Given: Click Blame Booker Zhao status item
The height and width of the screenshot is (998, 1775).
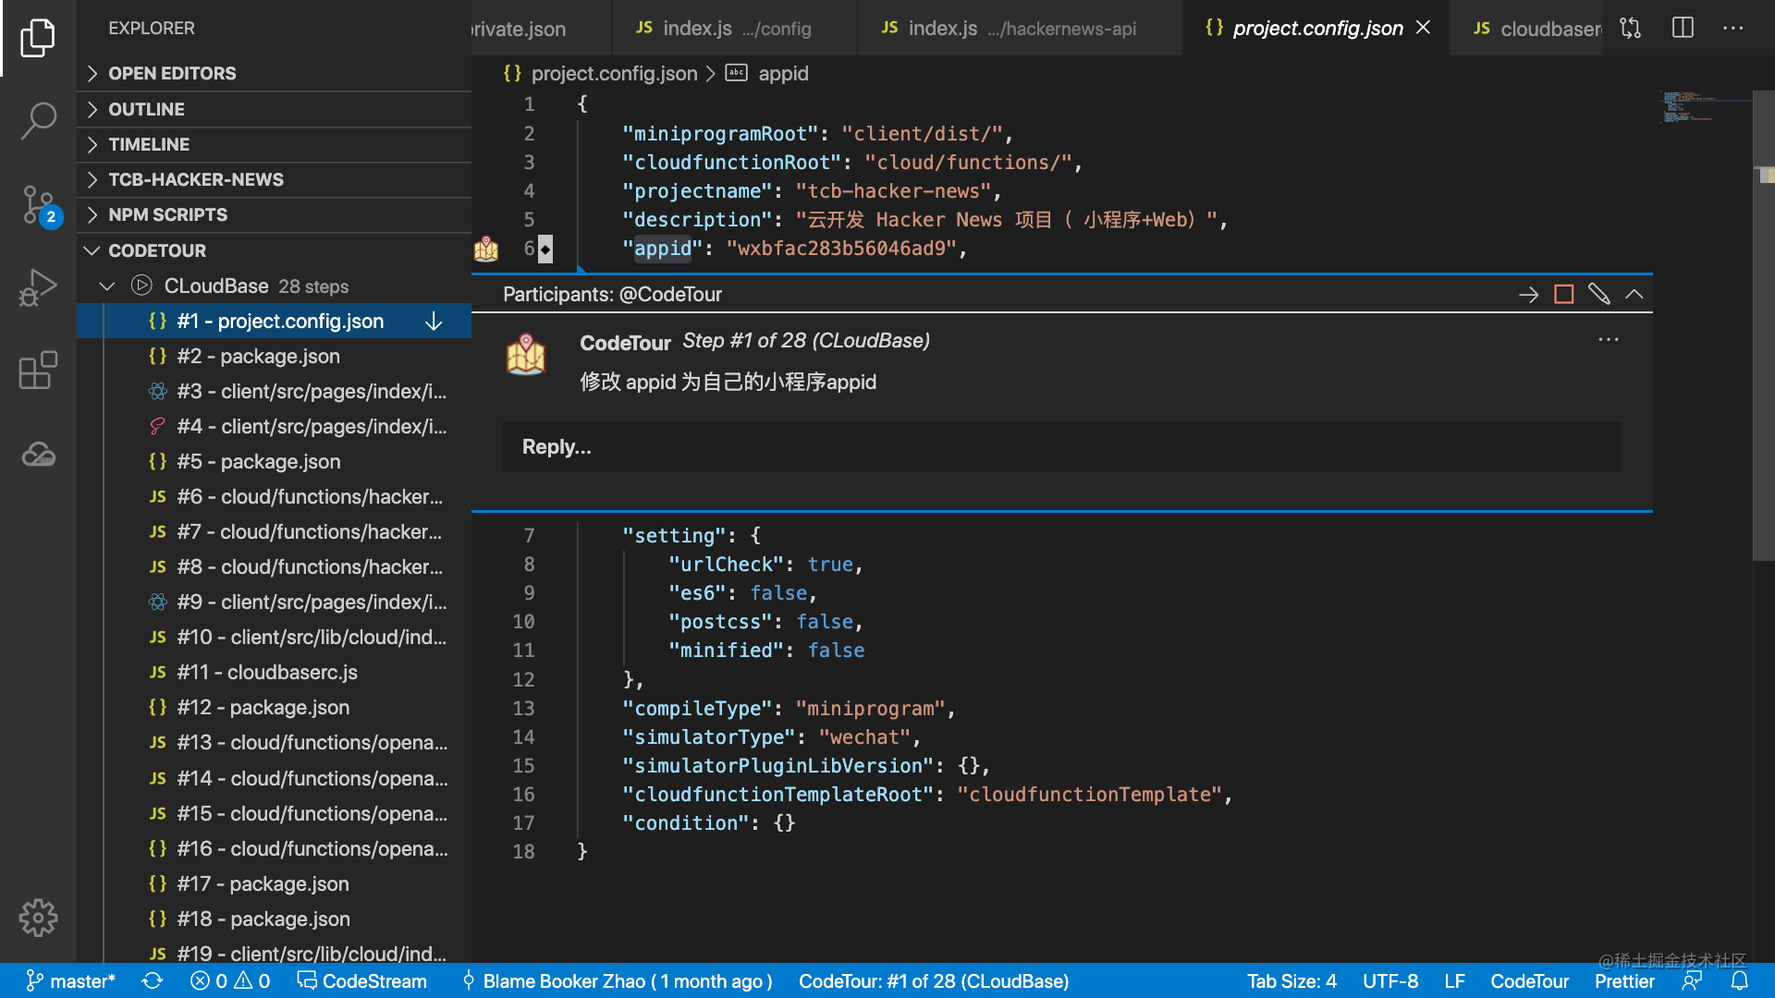Looking at the screenshot, I should [618, 980].
